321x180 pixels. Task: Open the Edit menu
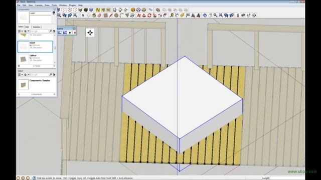(x=25, y=5)
